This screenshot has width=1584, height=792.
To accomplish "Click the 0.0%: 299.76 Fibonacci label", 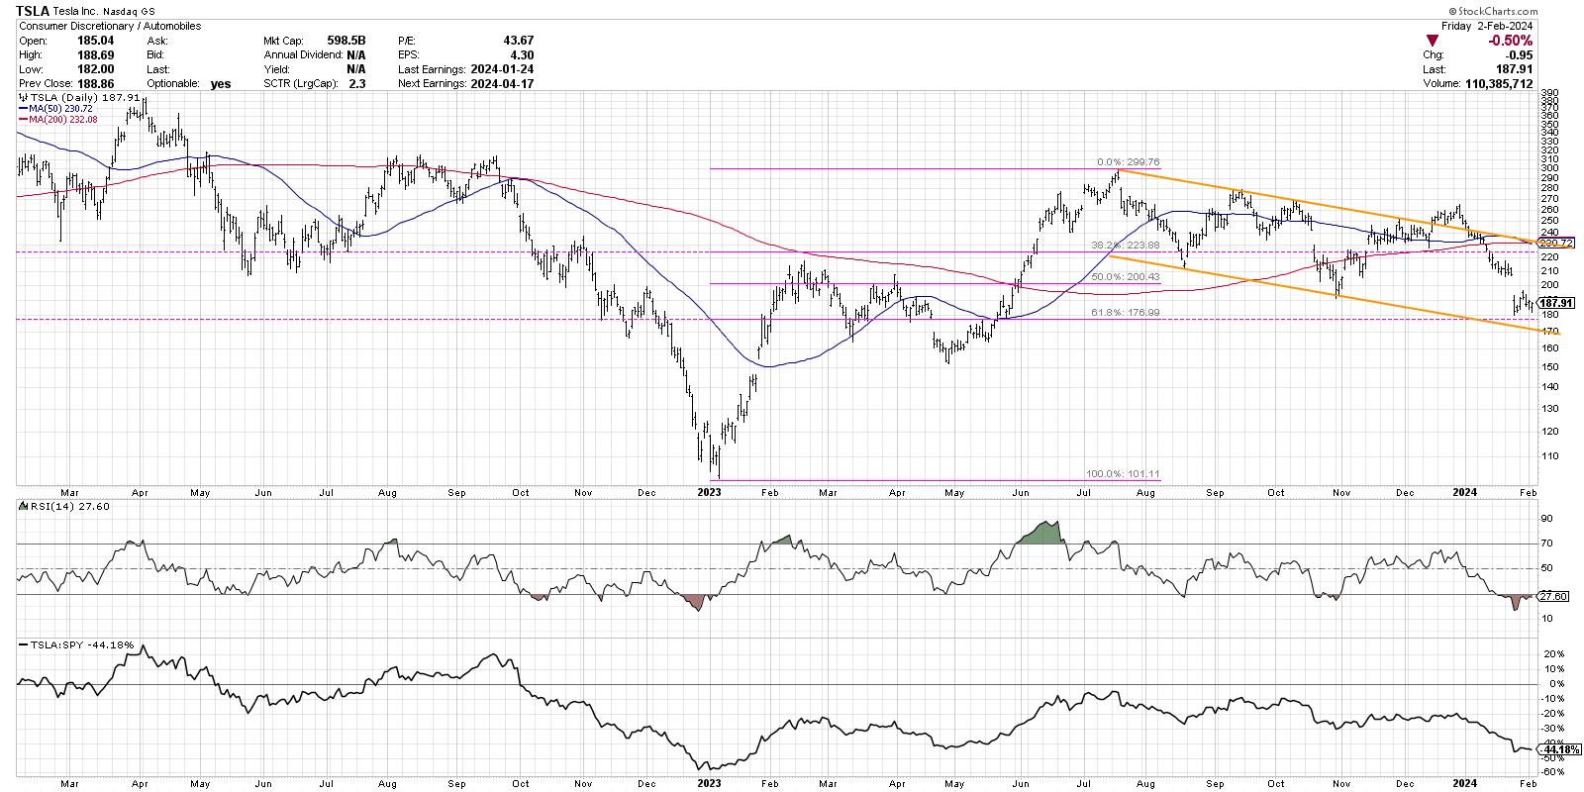I will click(x=1127, y=162).
